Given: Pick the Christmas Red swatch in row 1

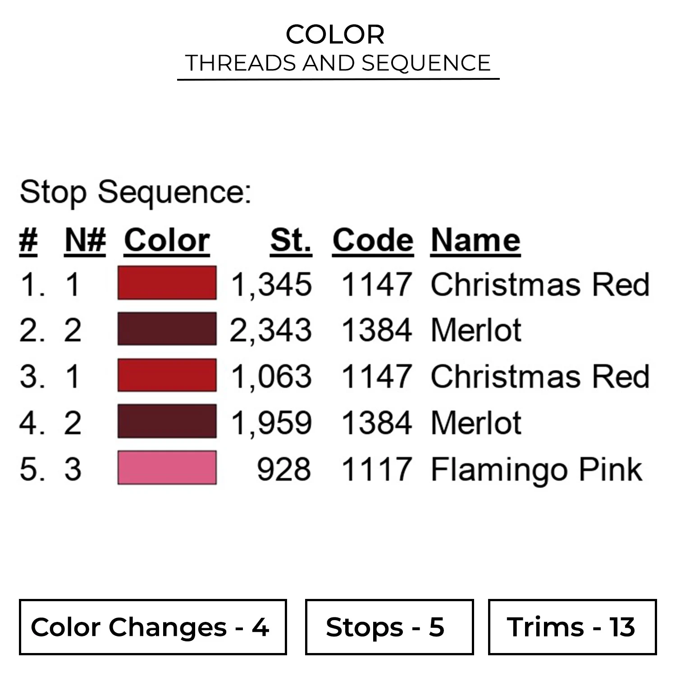Looking at the screenshot, I should point(167,283).
